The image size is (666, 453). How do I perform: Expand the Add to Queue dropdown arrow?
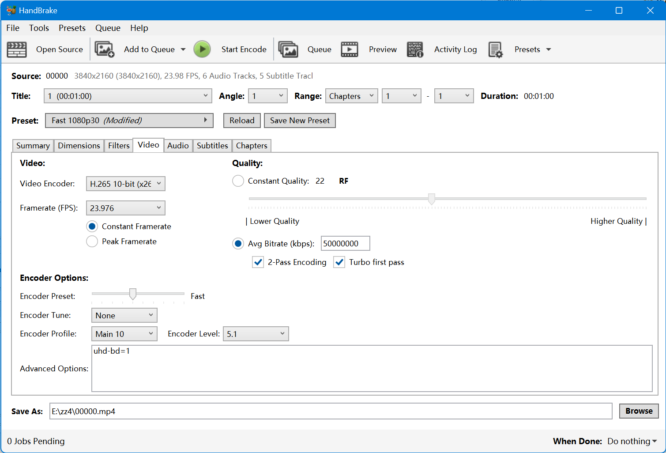[183, 49]
